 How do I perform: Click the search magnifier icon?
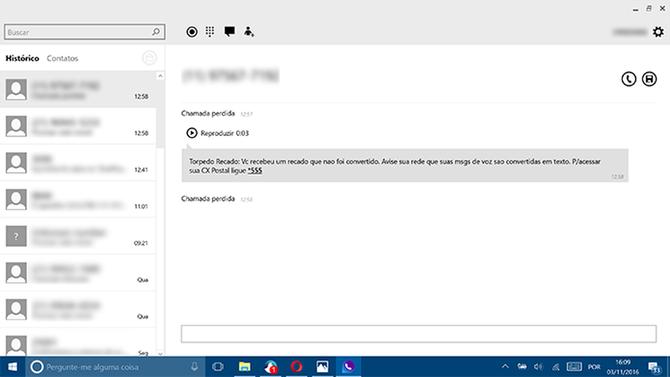[x=156, y=31]
